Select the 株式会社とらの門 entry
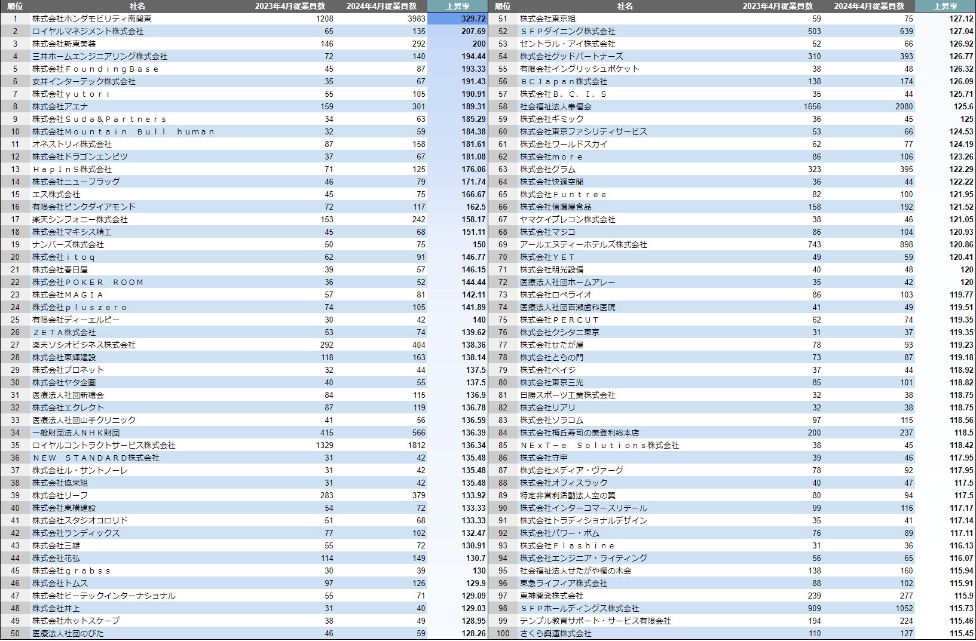 point(552,357)
